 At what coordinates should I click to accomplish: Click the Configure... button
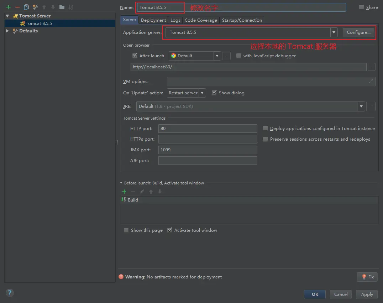click(x=358, y=32)
